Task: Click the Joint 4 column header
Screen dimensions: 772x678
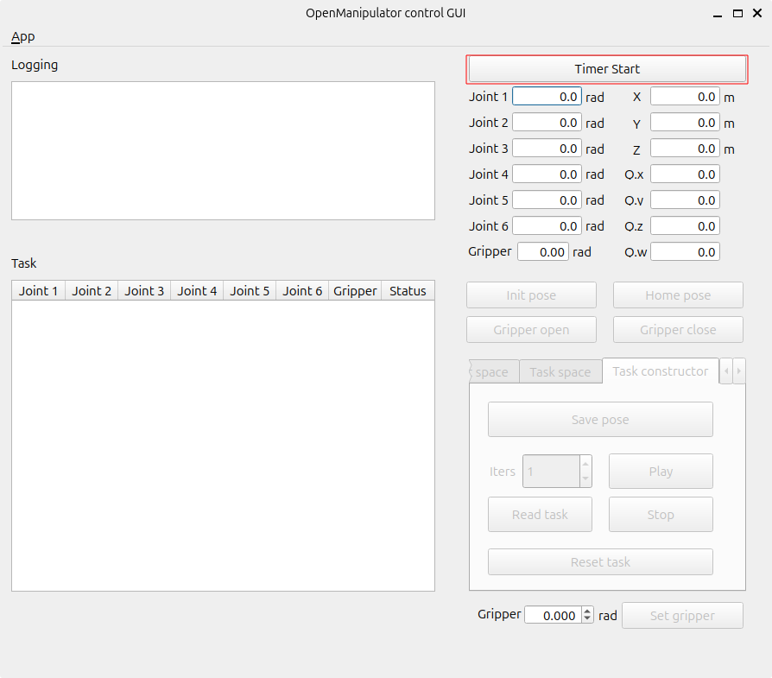Action: pyautogui.click(x=197, y=291)
